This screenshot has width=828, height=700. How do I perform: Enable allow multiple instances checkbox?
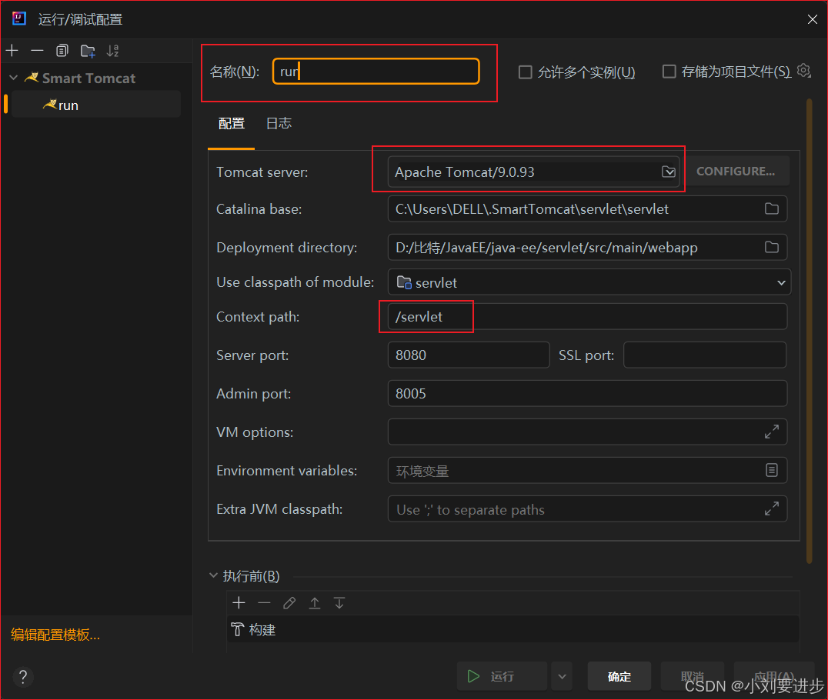[x=525, y=72]
